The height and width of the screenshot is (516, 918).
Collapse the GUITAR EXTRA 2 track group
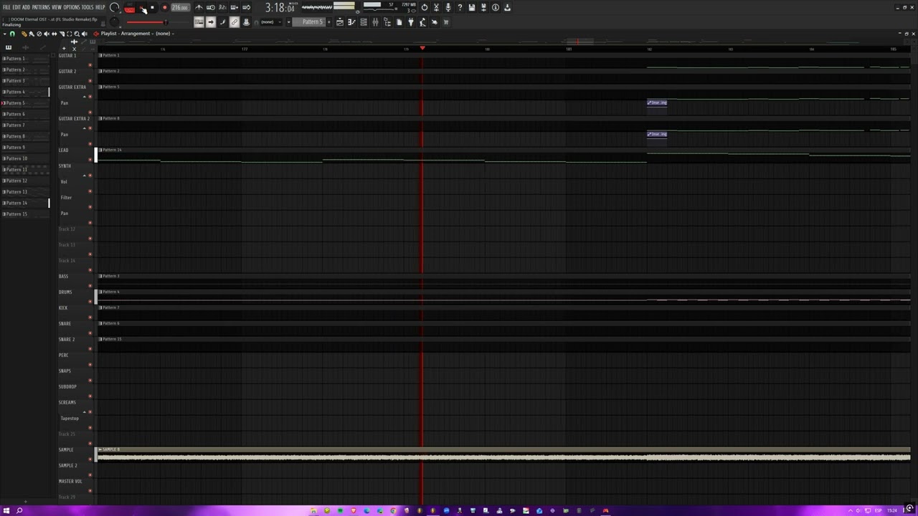click(x=85, y=128)
